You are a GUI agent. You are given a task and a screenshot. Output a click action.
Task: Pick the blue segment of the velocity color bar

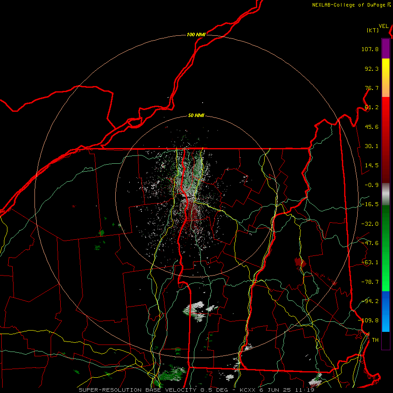coord(386,311)
